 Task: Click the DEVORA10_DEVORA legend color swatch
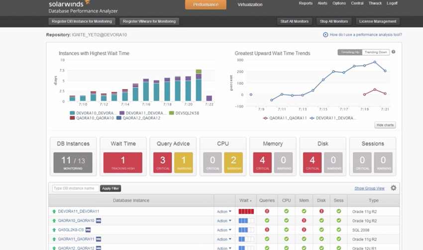pos(72,113)
